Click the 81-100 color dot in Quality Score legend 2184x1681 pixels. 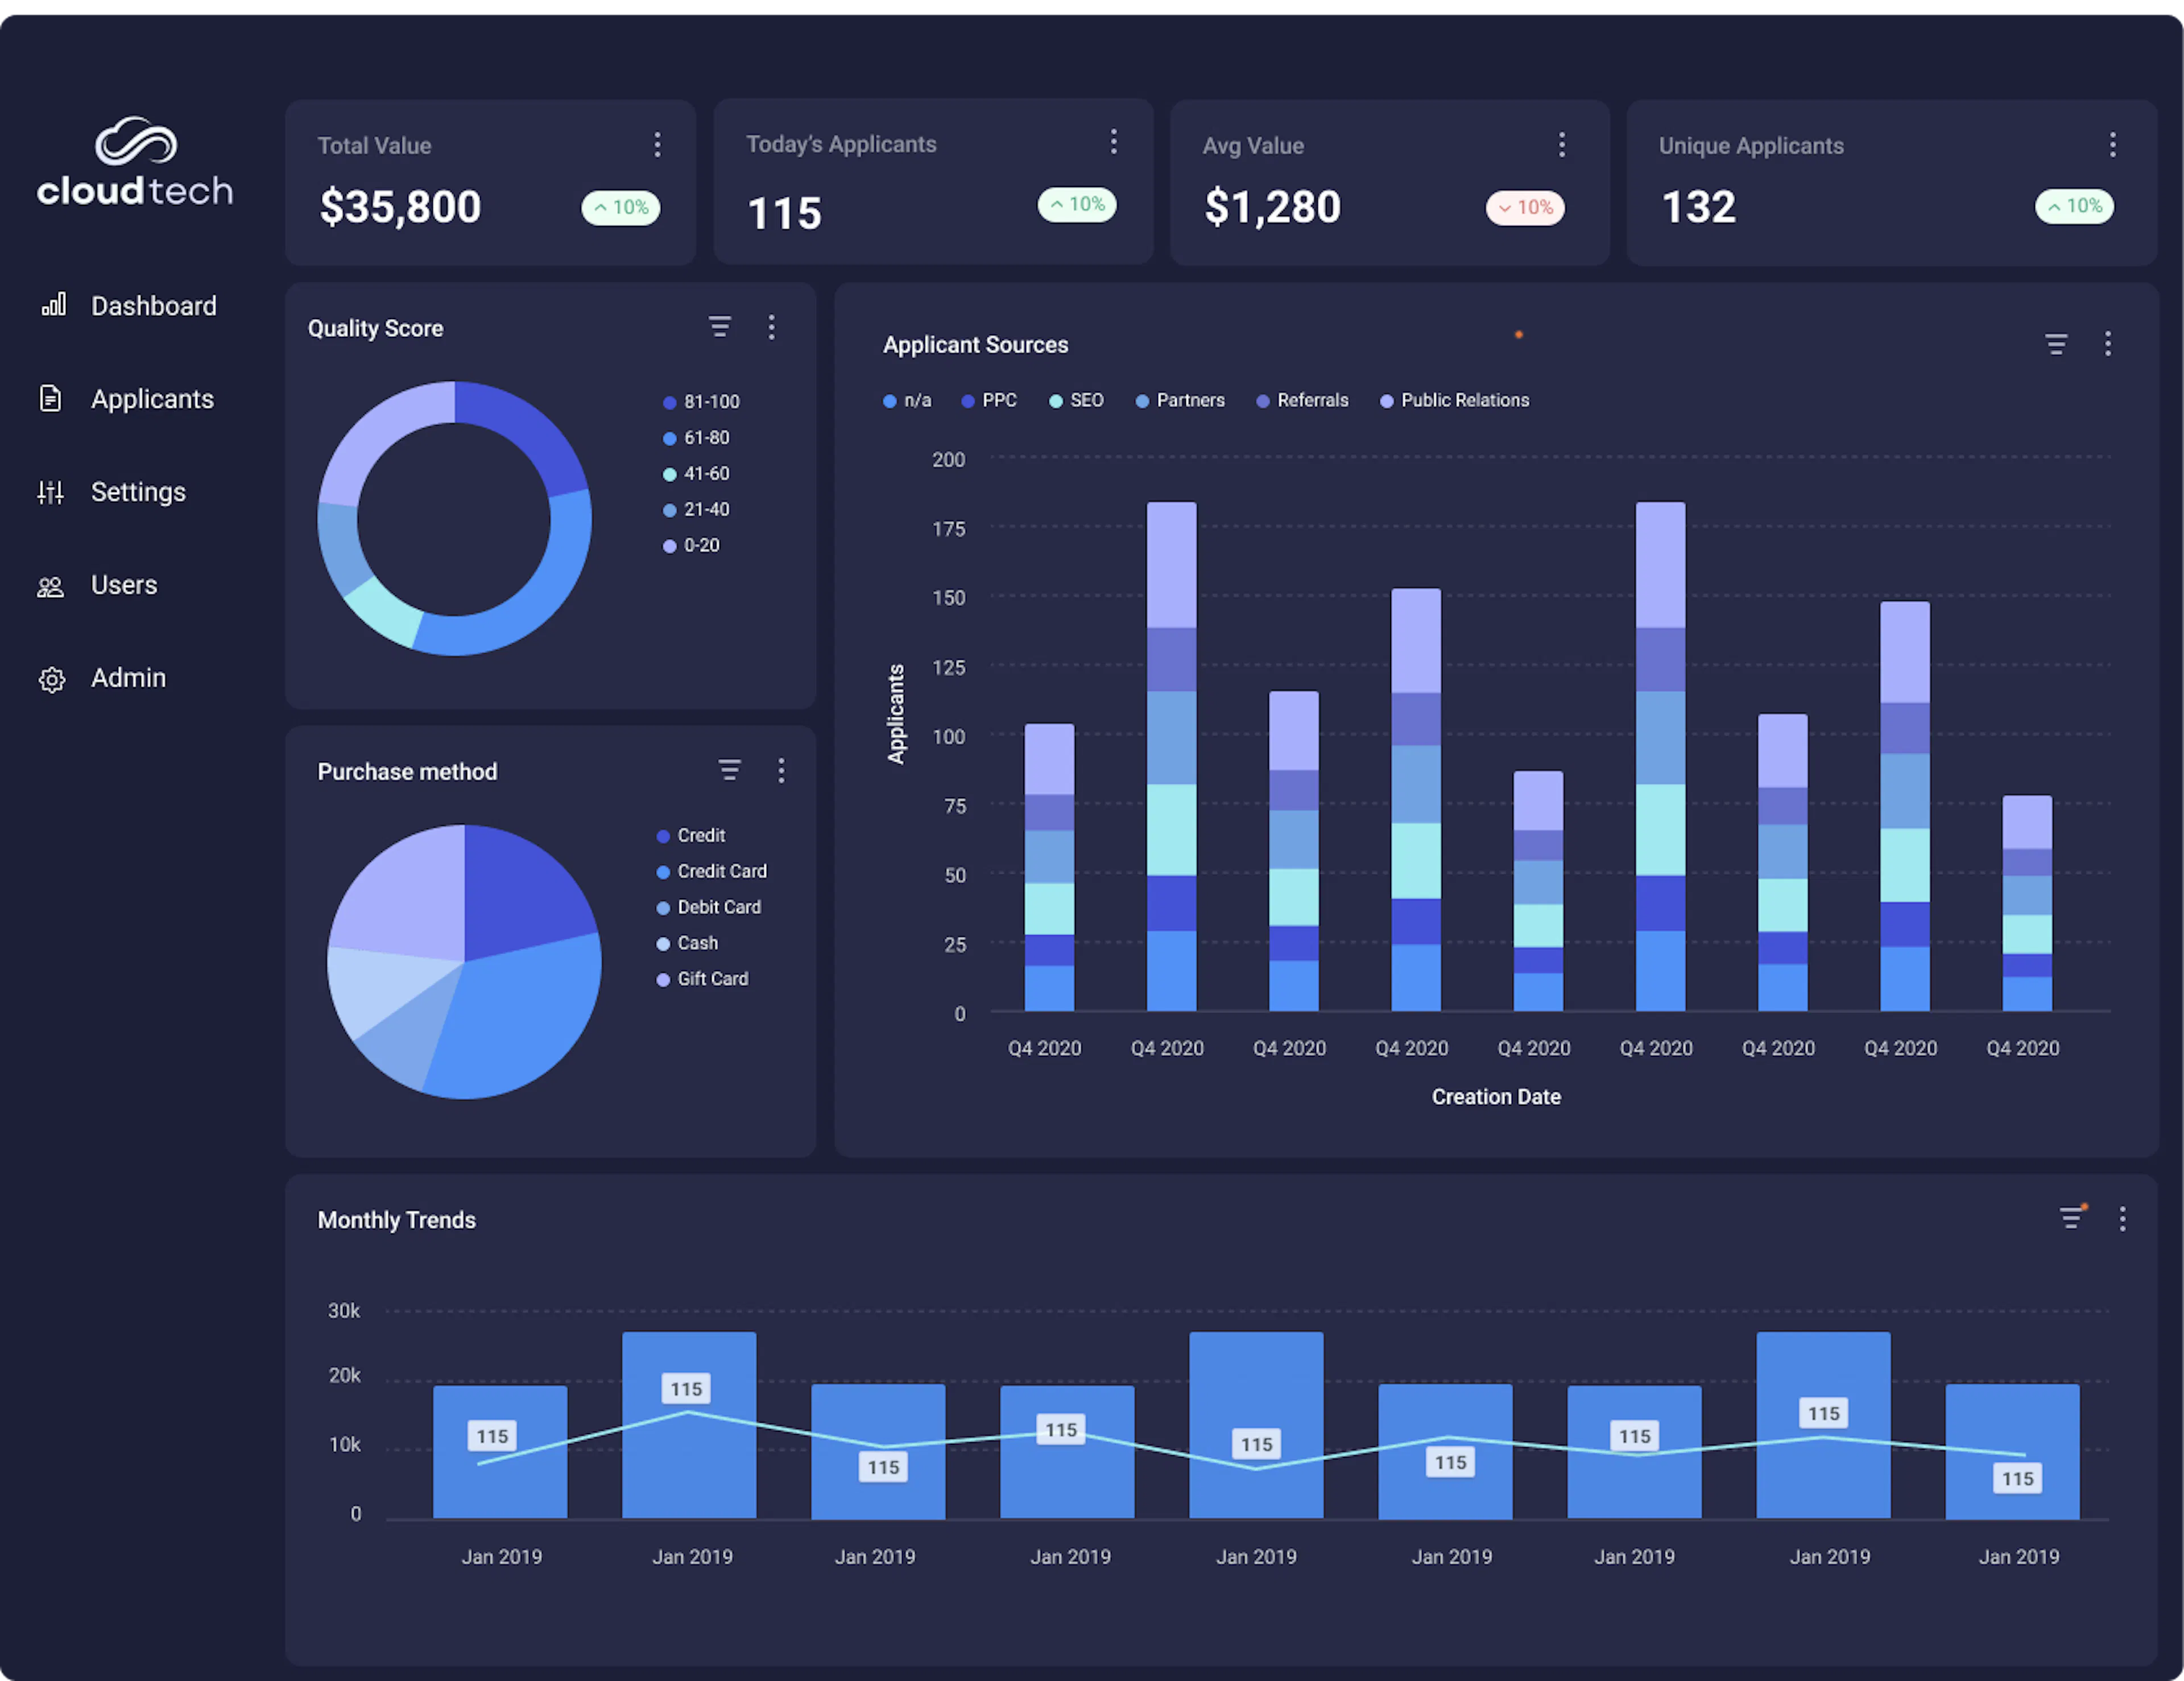670,402
